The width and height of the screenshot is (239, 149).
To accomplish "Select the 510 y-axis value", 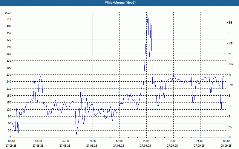I will (x=9, y=19).
